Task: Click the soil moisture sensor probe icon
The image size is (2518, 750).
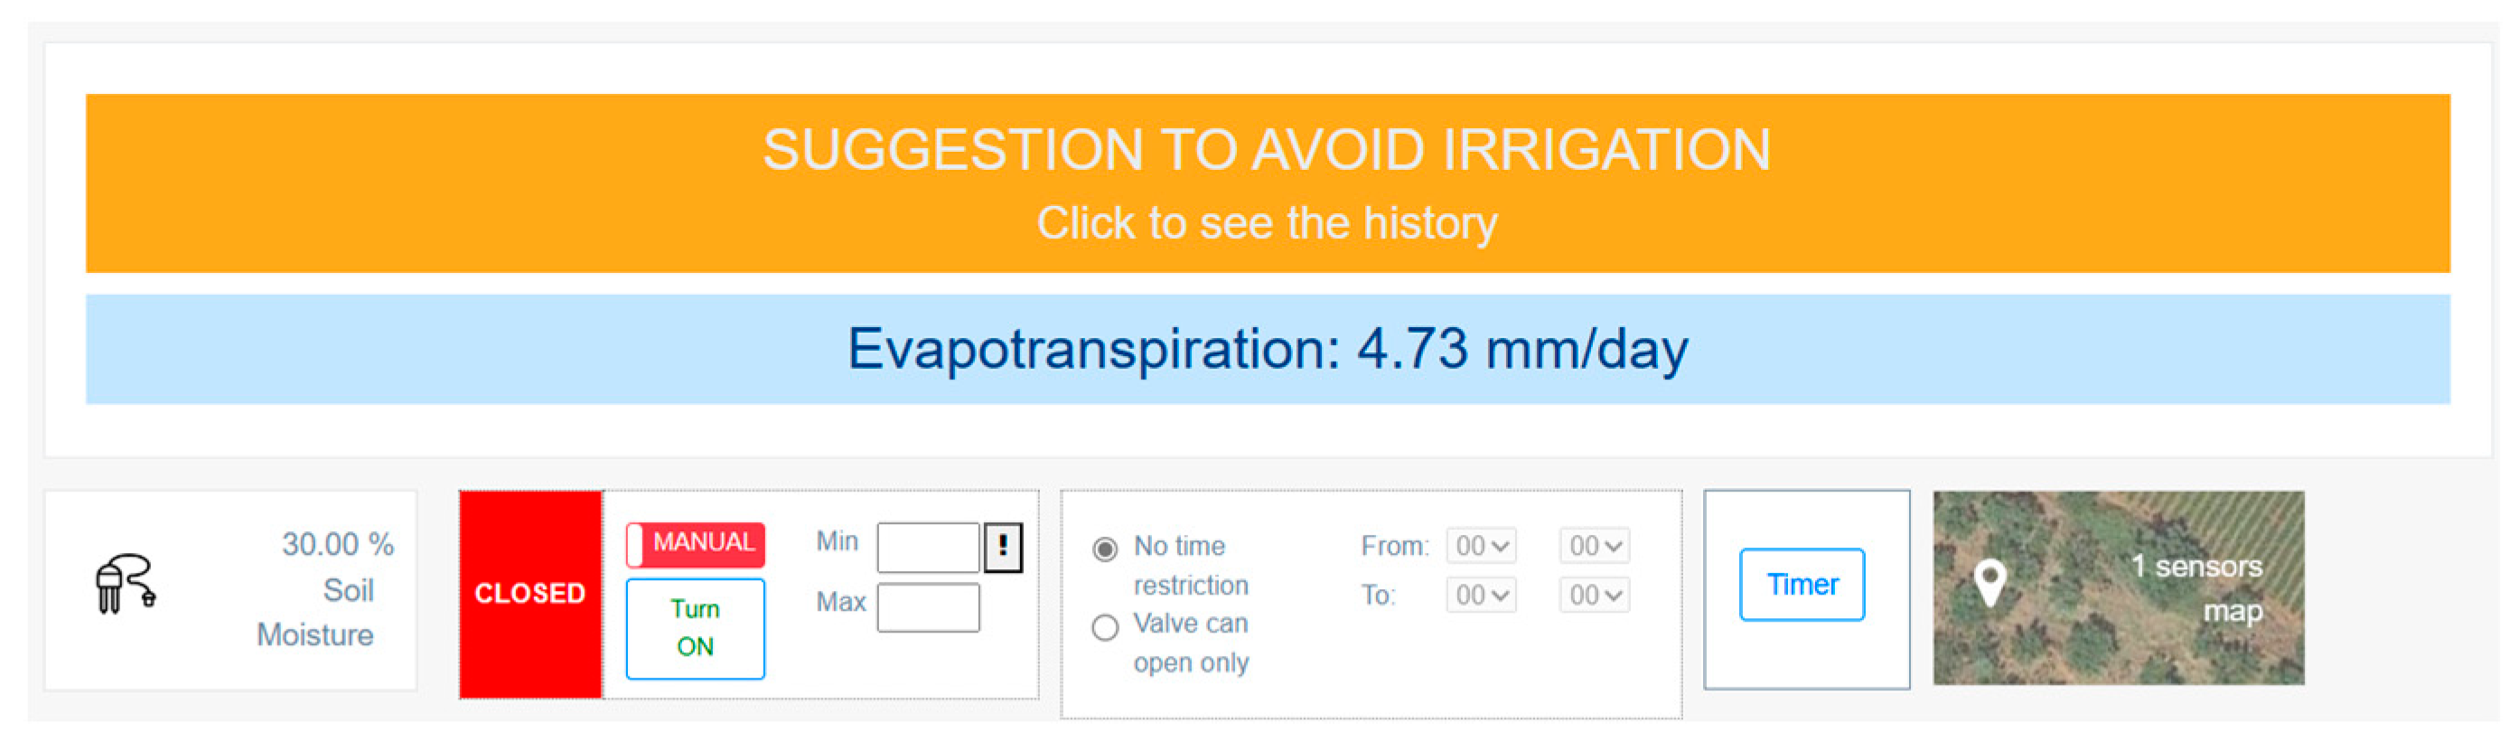Action: click(x=125, y=584)
